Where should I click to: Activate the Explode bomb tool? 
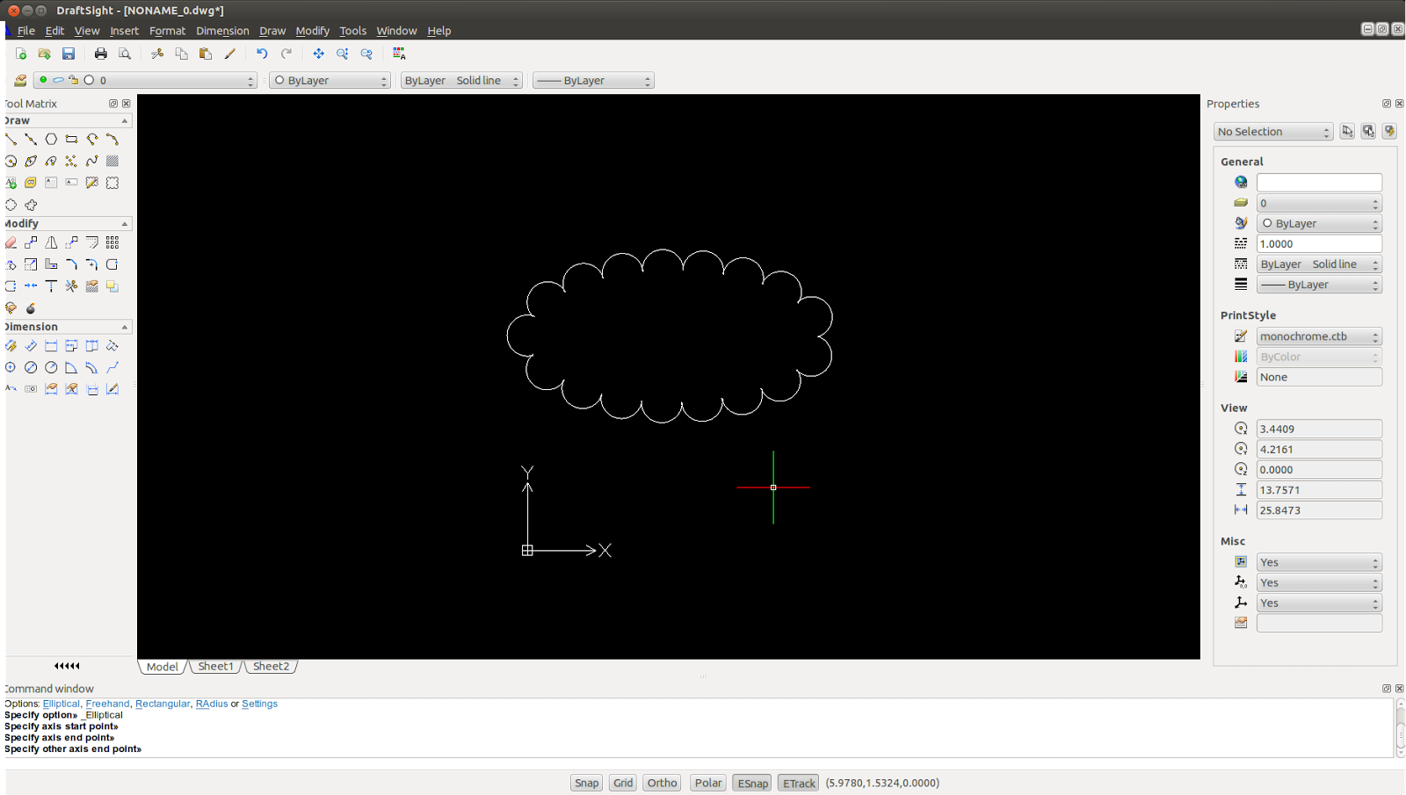[x=31, y=308]
